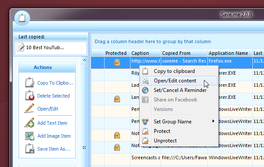Click the padlock in the second row starting Not
Viewport: 264px width, 167px height.
click(x=117, y=147)
